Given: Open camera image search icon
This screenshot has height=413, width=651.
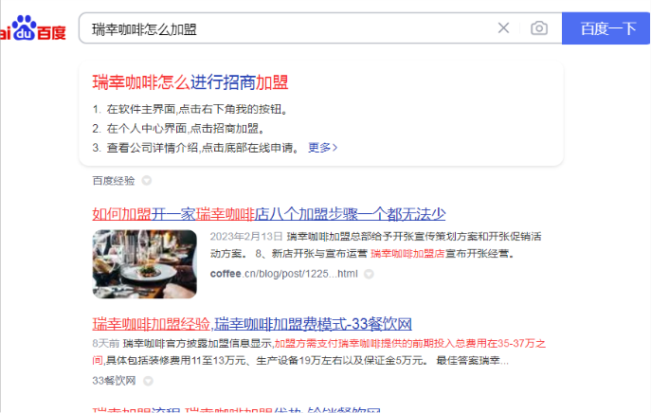Looking at the screenshot, I should (x=539, y=28).
